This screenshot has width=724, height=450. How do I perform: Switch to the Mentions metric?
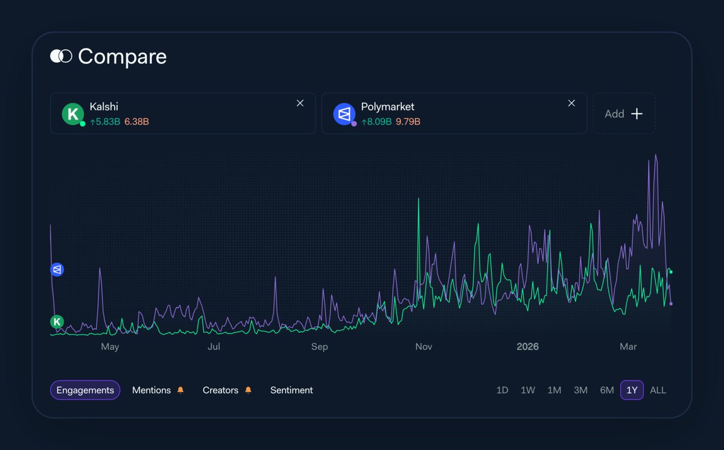tap(151, 390)
